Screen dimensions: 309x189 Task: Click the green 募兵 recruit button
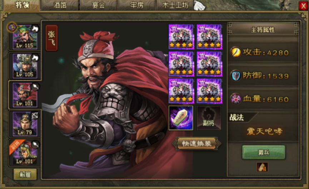pos(264,152)
